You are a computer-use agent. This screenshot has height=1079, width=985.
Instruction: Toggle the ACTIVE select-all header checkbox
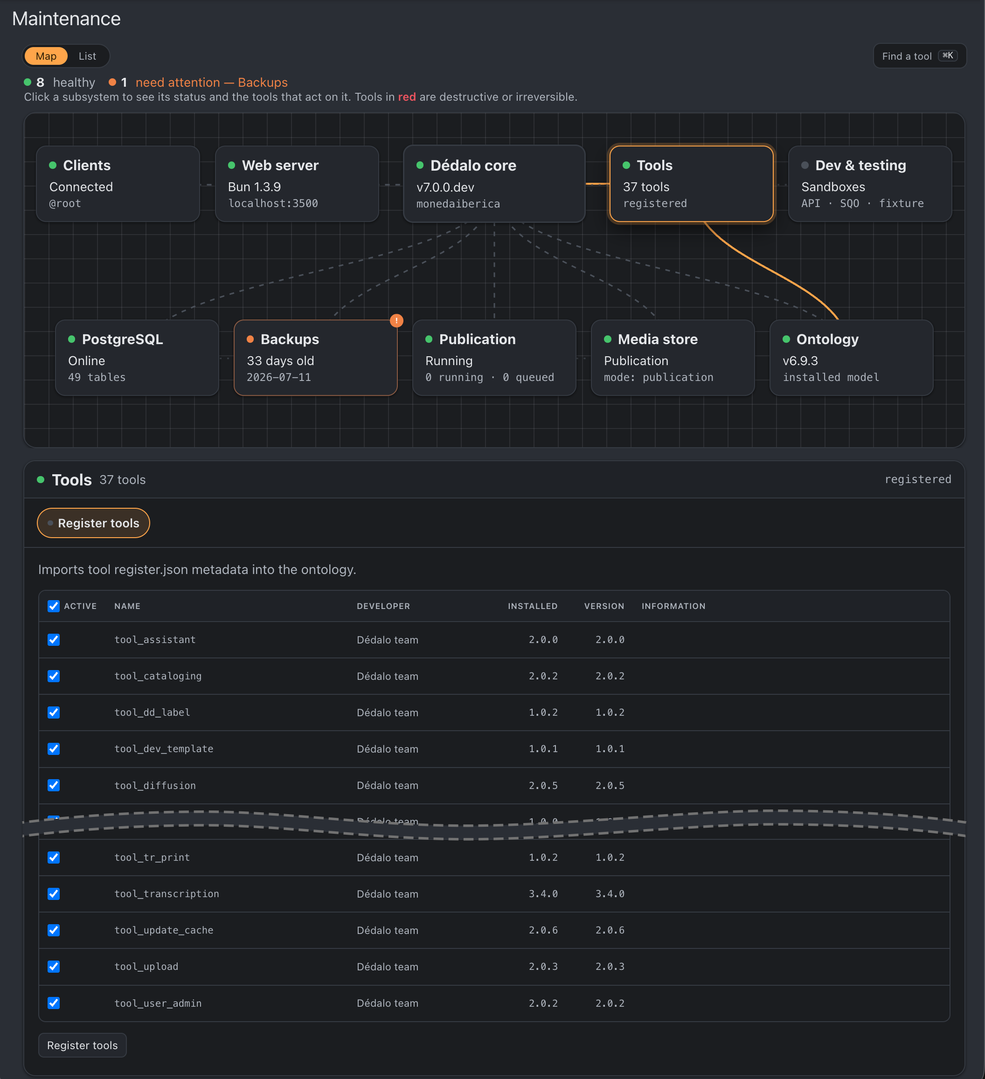54,606
